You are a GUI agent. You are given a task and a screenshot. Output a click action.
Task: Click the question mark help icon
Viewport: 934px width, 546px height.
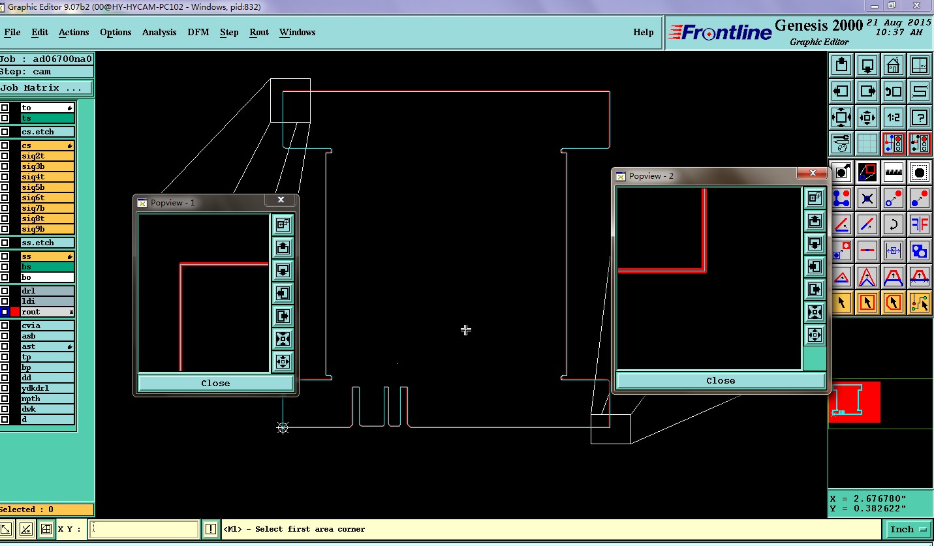(920, 117)
